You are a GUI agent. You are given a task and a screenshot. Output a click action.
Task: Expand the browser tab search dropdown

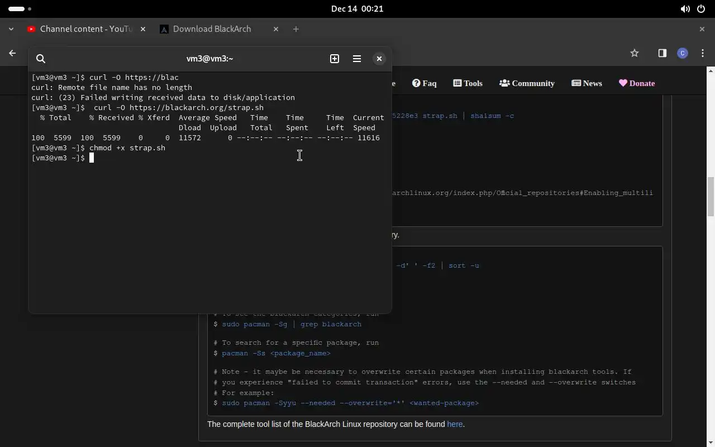click(11, 29)
